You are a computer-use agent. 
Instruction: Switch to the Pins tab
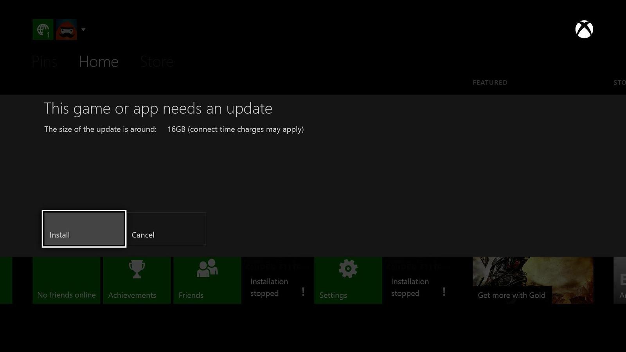pyautogui.click(x=44, y=62)
